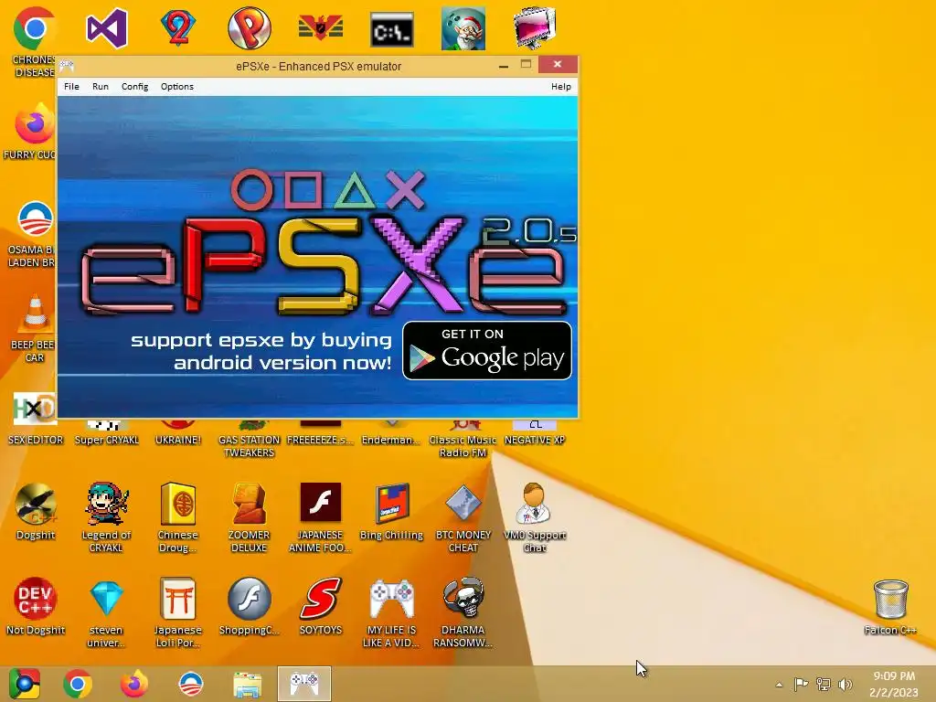The height and width of the screenshot is (702, 936).
Task: Select the Enderman... icon label
Action: coord(391,440)
